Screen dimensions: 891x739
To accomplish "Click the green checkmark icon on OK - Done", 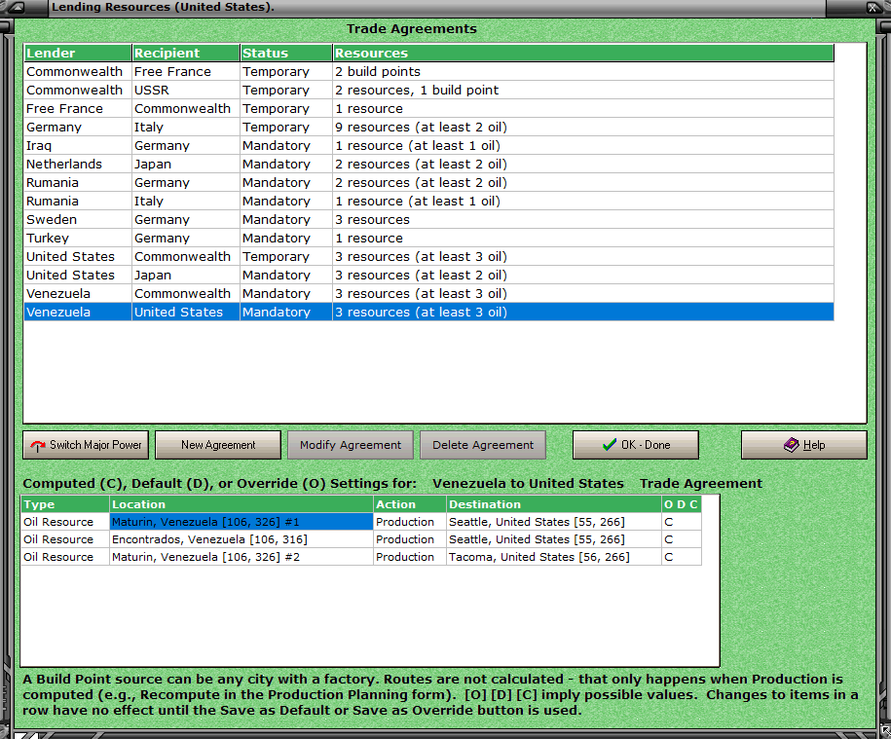I will tap(610, 445).
